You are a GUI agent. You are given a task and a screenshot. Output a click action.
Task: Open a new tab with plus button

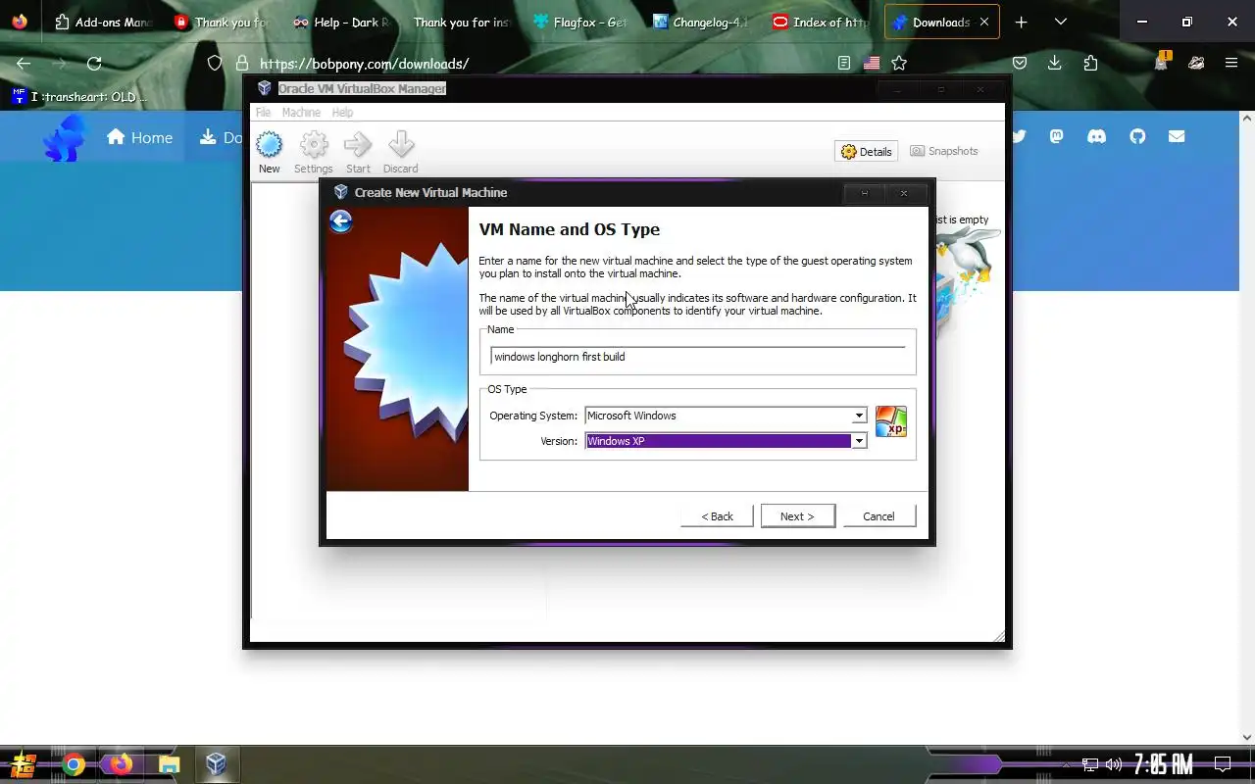tap(1021, 22)
